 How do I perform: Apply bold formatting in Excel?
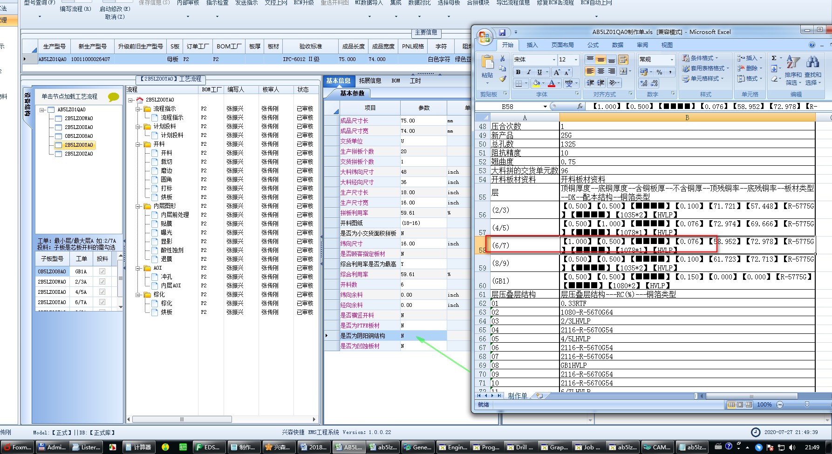click(x=518, y=72)
